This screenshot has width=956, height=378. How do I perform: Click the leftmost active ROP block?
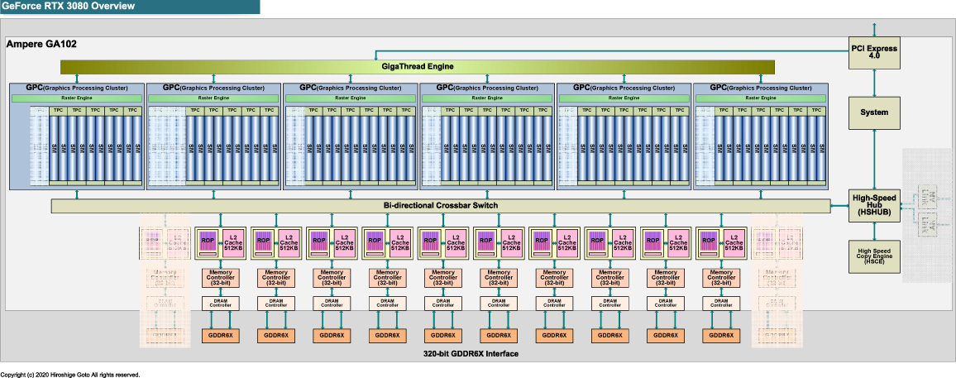click(208, 242)
